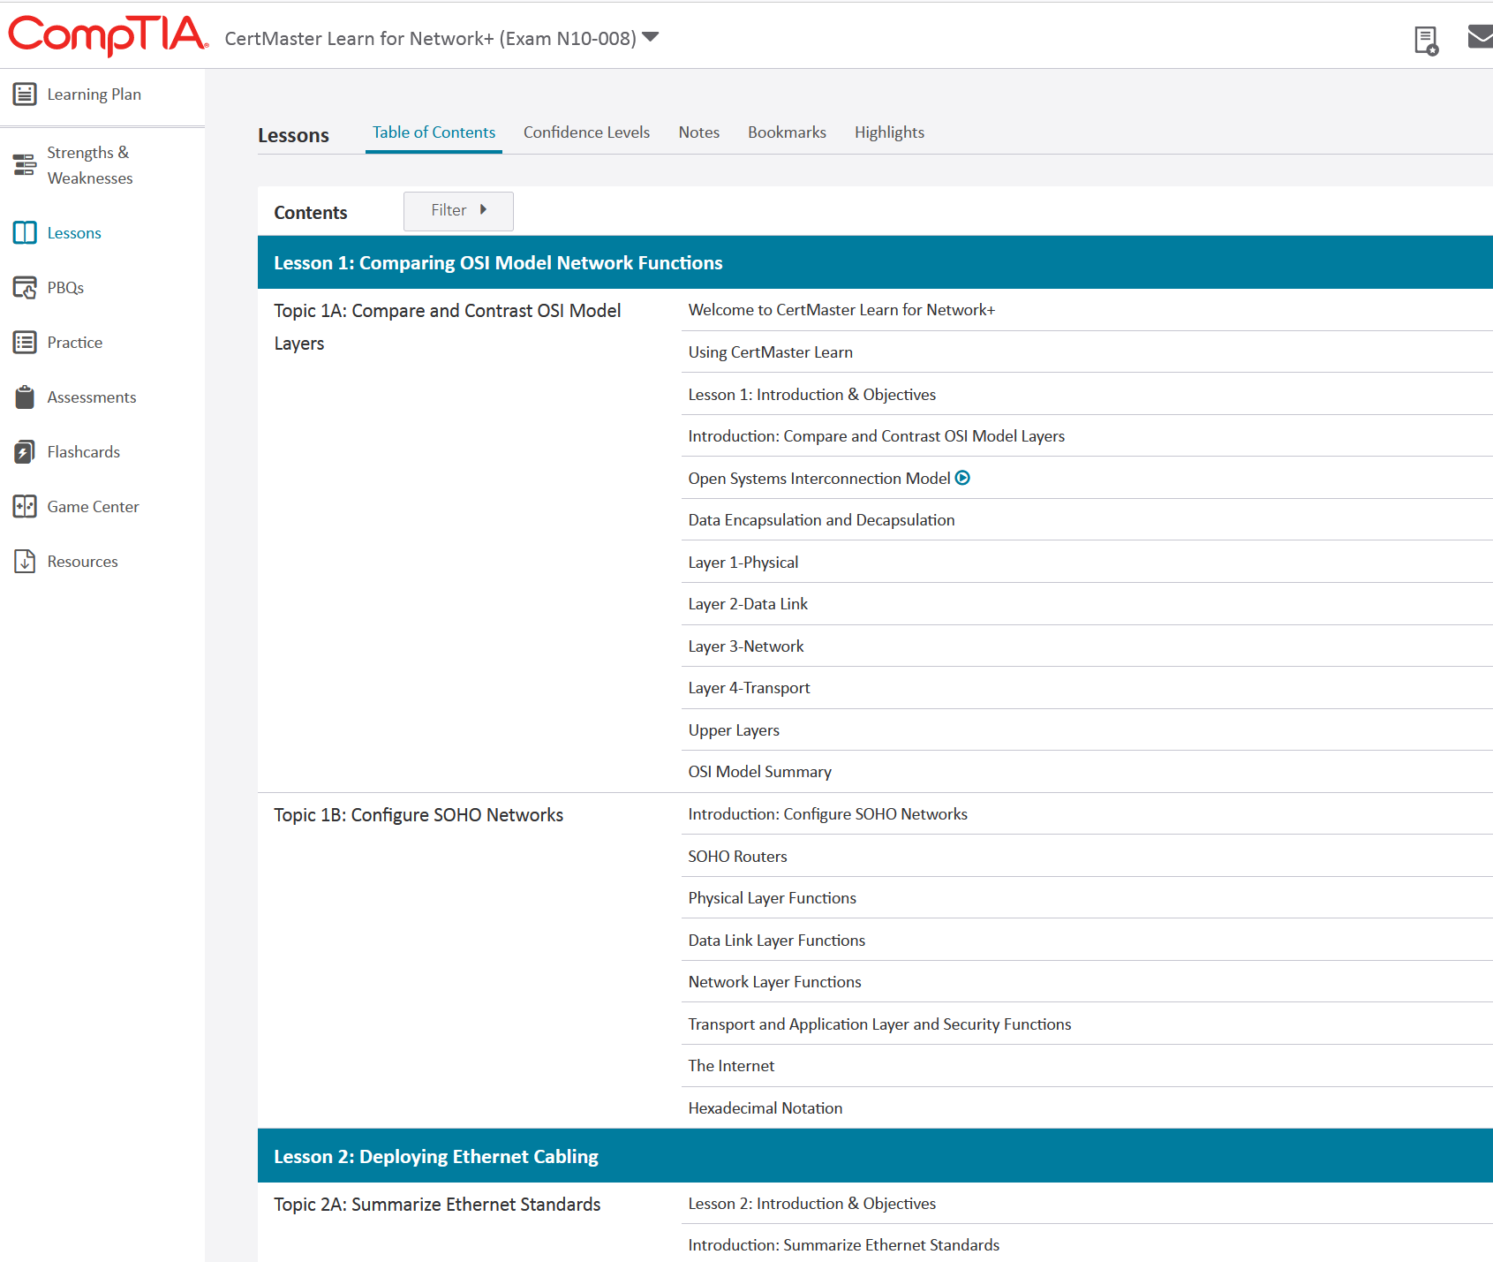1493x1262 pixels.
Task: Open Layer 2-Data Link page
Action: [748, 604]
